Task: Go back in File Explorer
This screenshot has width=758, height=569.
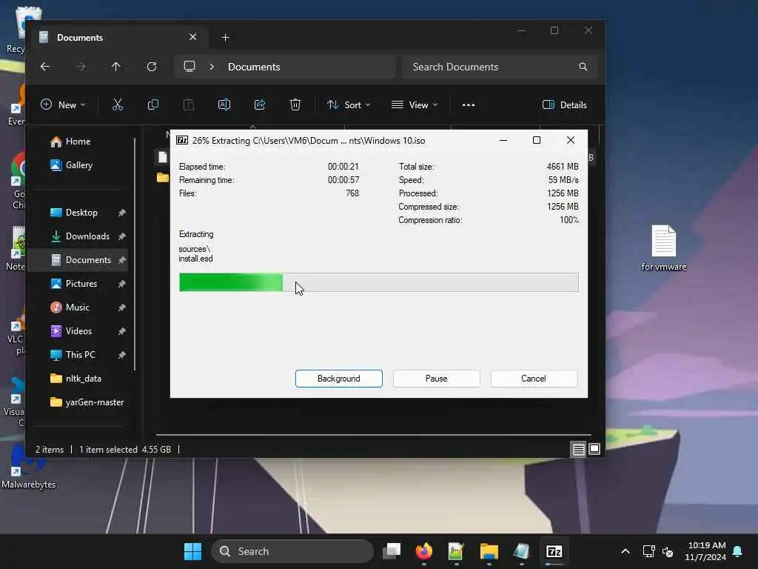Action: click(45, 67)
